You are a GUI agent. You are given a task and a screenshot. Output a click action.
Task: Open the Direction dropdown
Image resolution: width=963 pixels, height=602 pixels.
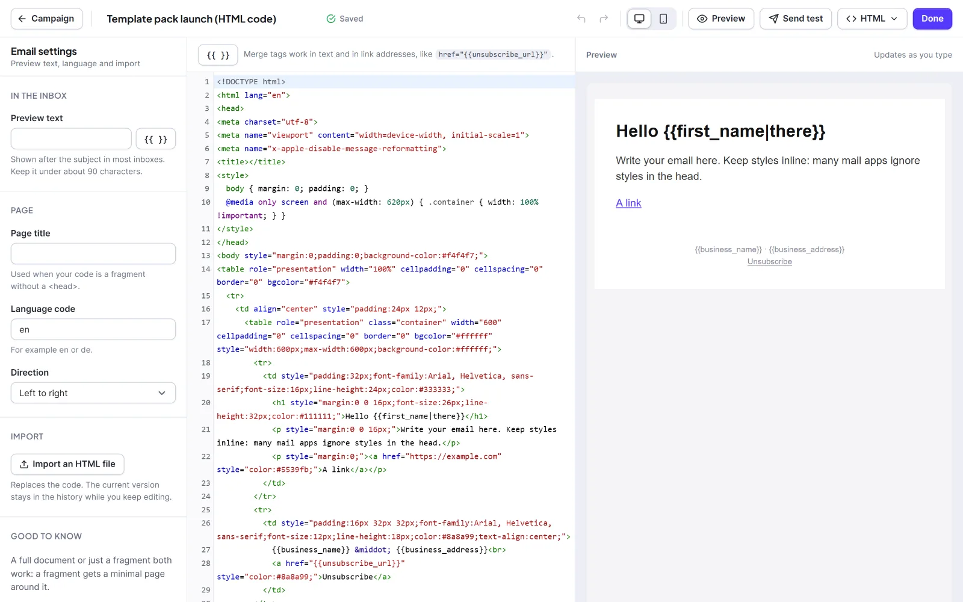tap(93, 393)
